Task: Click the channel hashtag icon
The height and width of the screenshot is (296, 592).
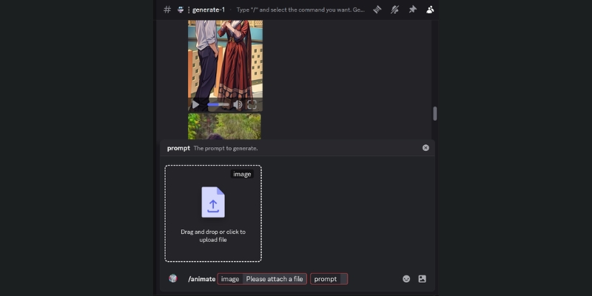Action: click(x=167, y=10)
